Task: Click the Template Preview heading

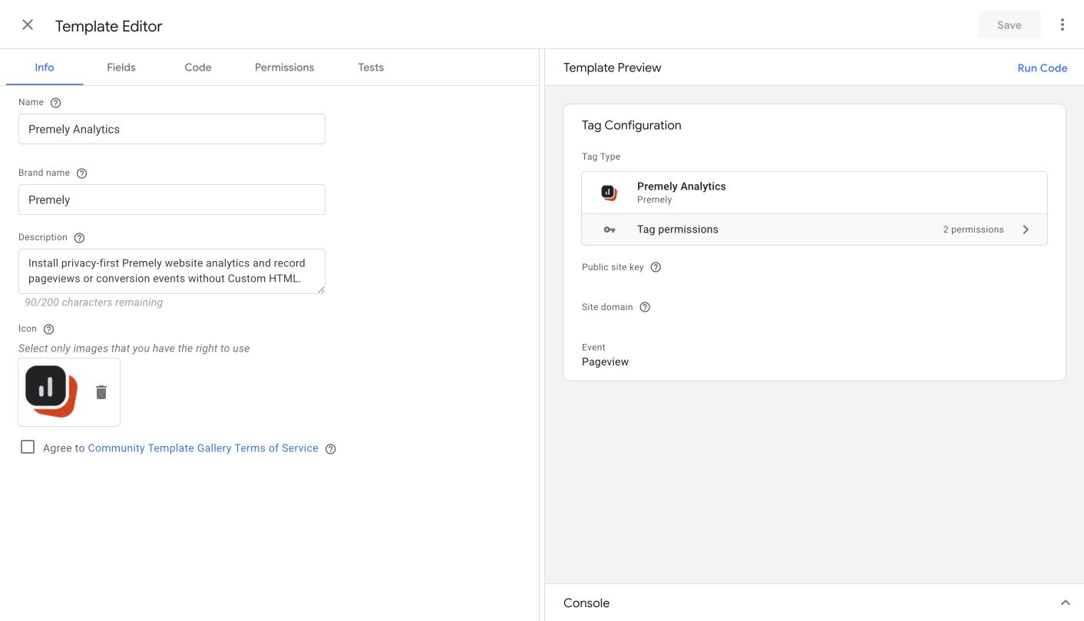Action: pos(612,68)
